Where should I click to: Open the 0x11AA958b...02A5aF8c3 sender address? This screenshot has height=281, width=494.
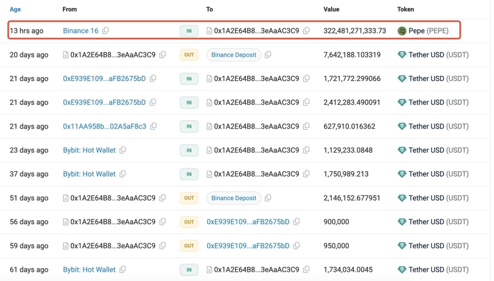[104, 127]
